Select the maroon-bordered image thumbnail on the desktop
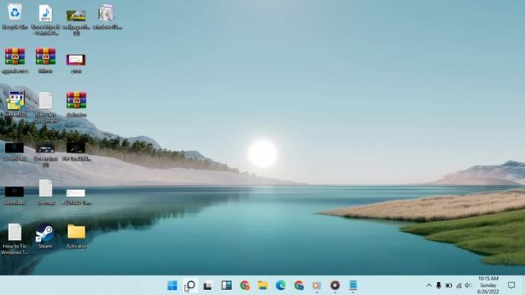Image resolution: width=525 pixels, height=295 pixels. click(76, 60)
